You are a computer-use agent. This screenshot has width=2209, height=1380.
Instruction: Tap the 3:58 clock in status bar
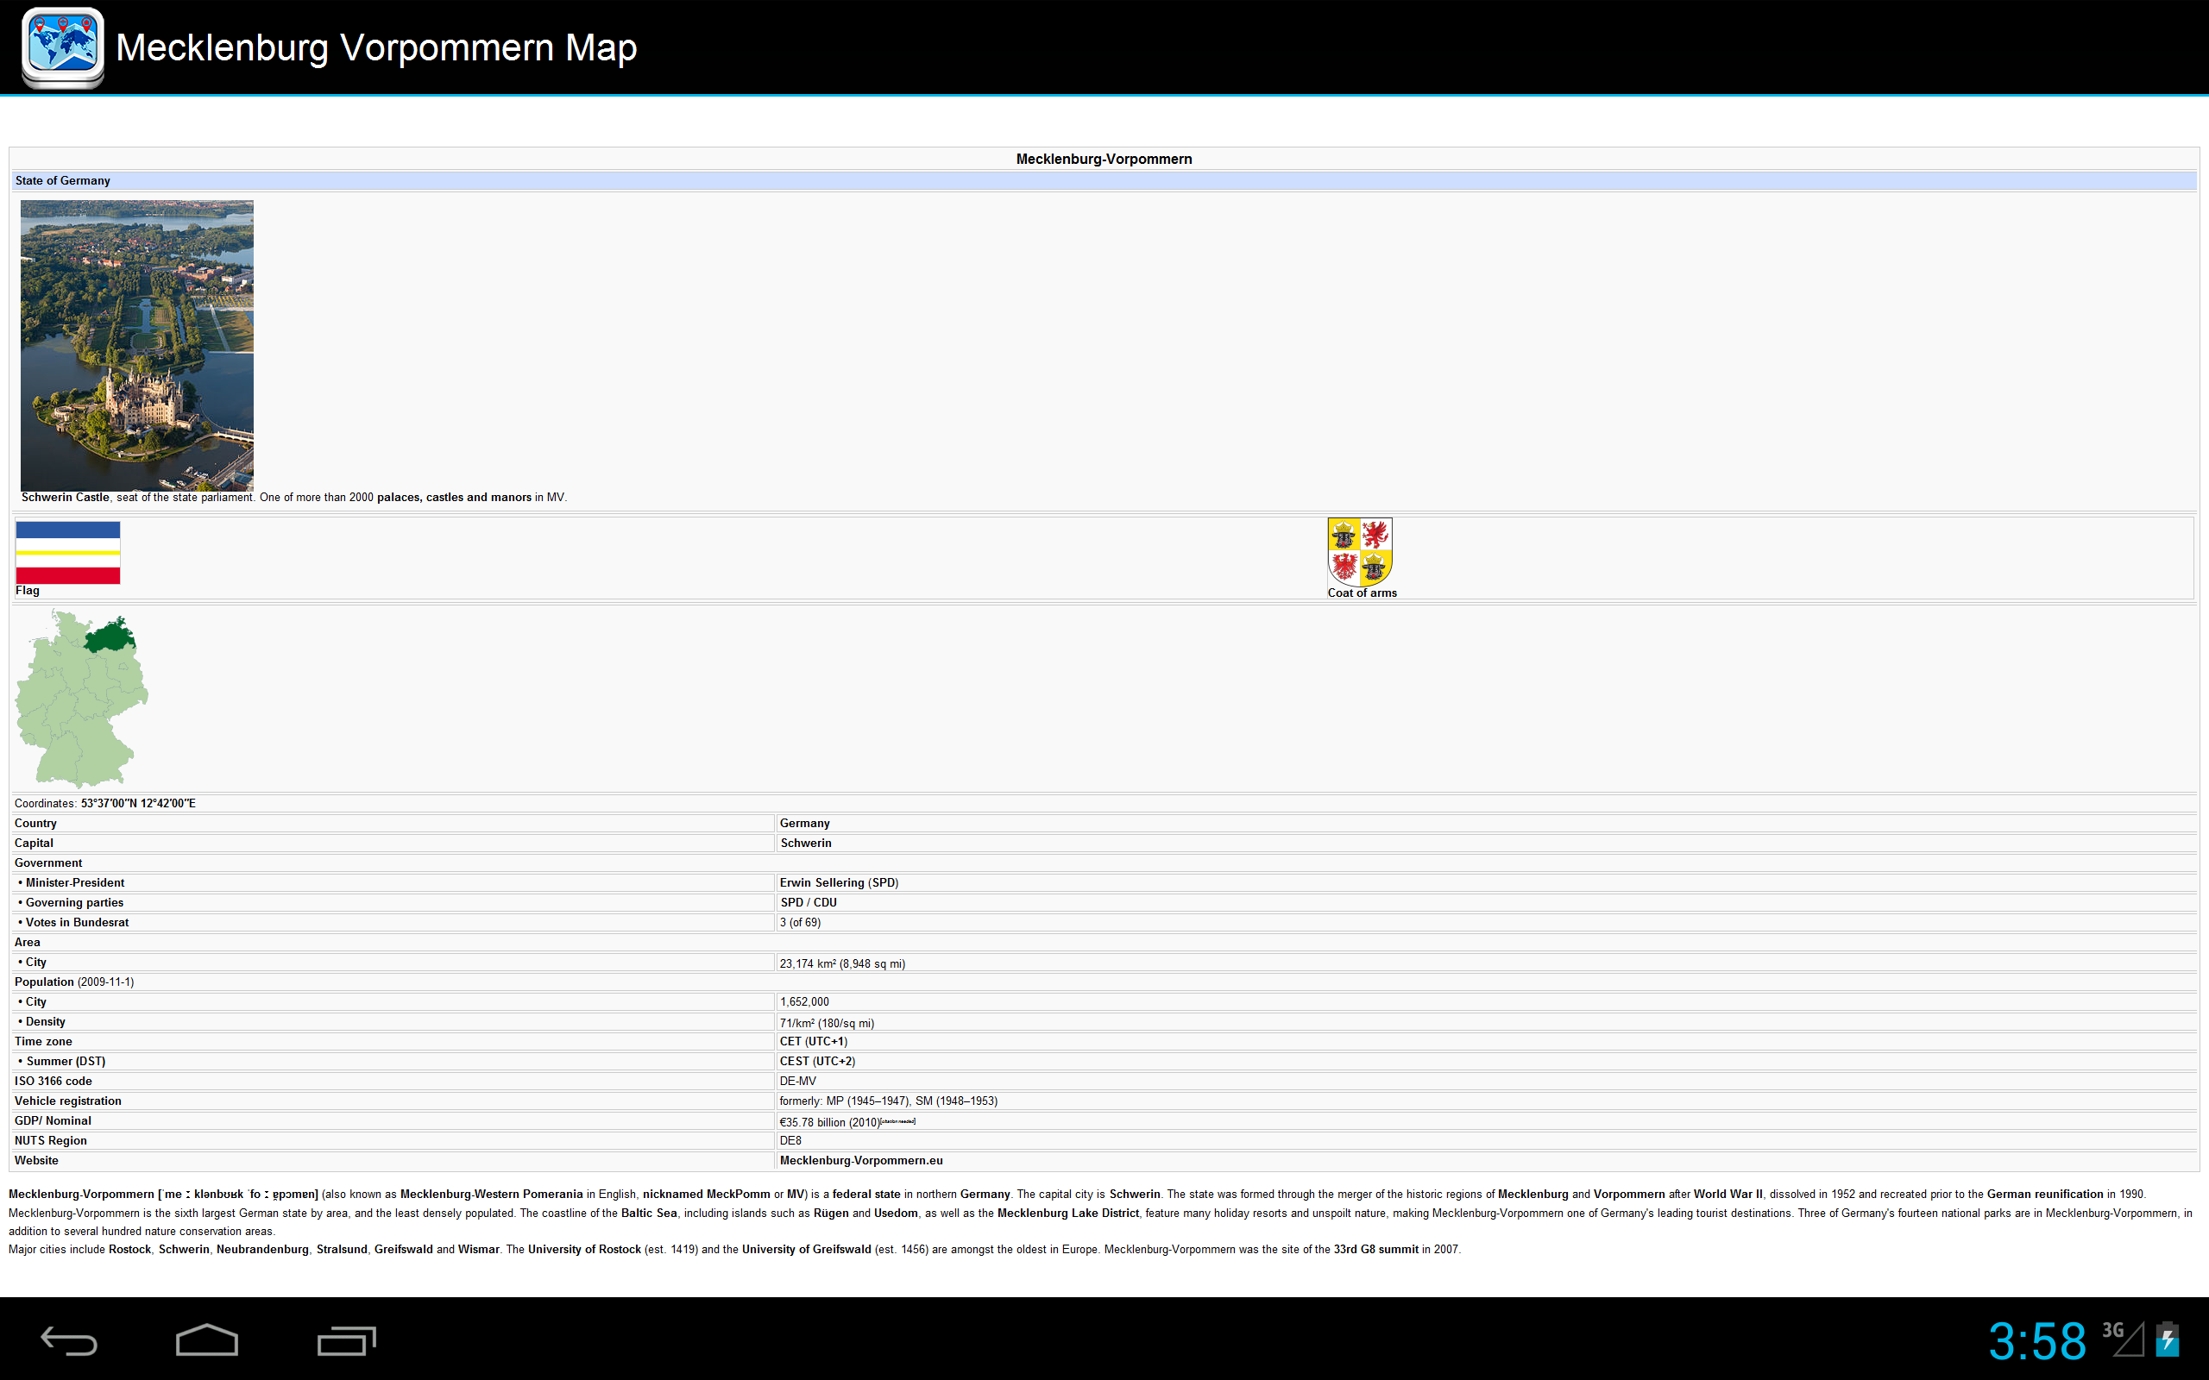click(2037, 1340)
